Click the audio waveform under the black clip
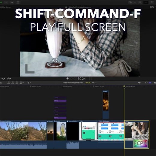156x156 pixels. [x=73, y=145]
